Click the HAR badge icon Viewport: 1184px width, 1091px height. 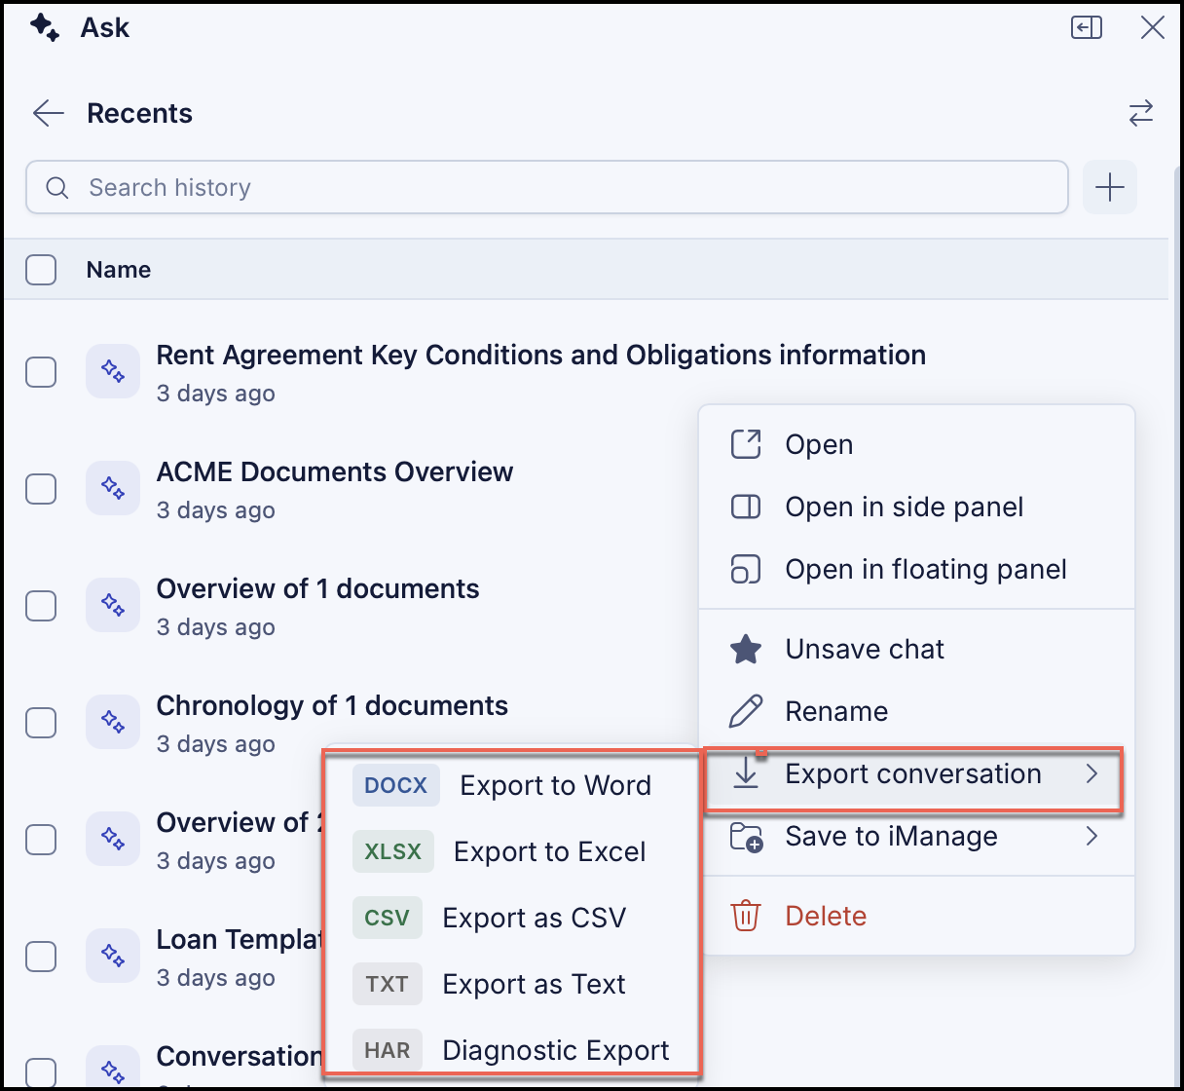(x=388, y=1050)
